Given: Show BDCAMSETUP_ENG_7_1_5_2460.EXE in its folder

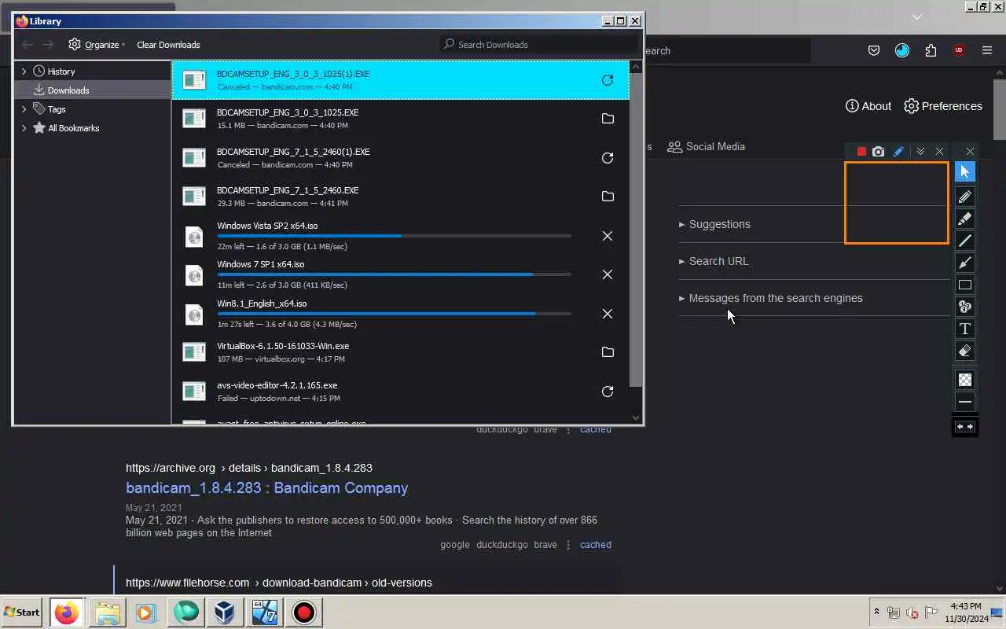Looking at the screenshot, I should click(x=608, y=197).
